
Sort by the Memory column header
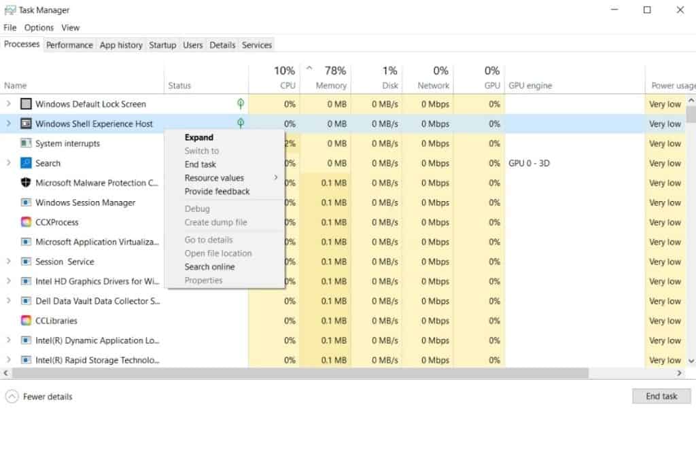tap(325, 79)
